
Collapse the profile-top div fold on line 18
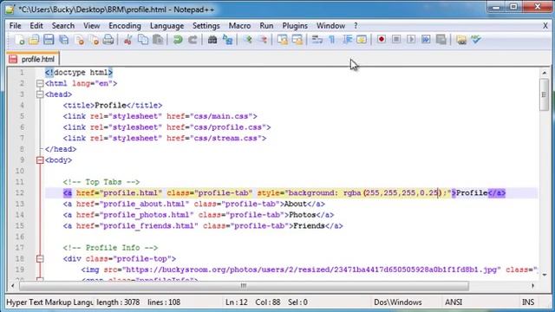[x=40, y=259]
